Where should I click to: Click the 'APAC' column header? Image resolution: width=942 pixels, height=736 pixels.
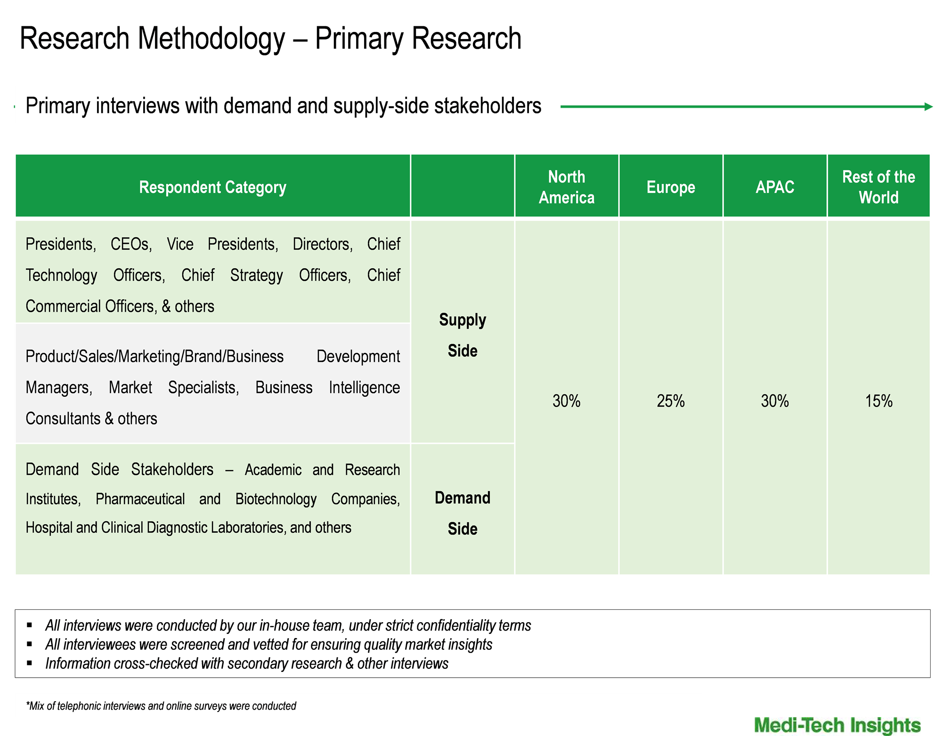pos(775,186)
